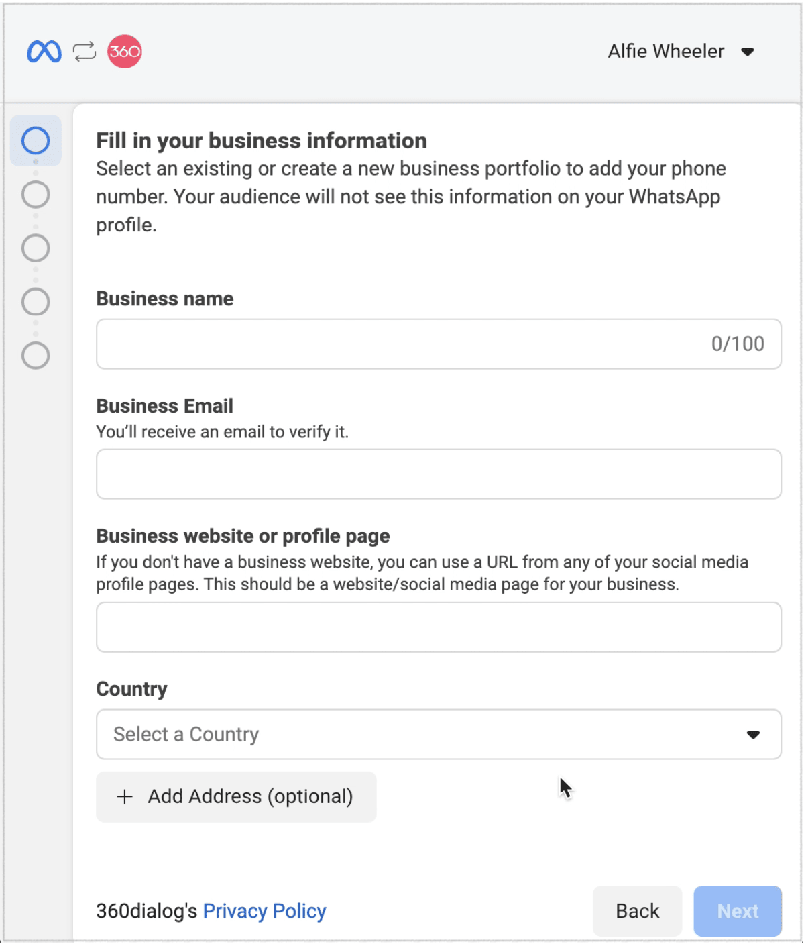Select the third step circle in sidebar
Image resolution: width=806 pixels, height=946 pixels.
pyautogui.click(x=36, y=248)
